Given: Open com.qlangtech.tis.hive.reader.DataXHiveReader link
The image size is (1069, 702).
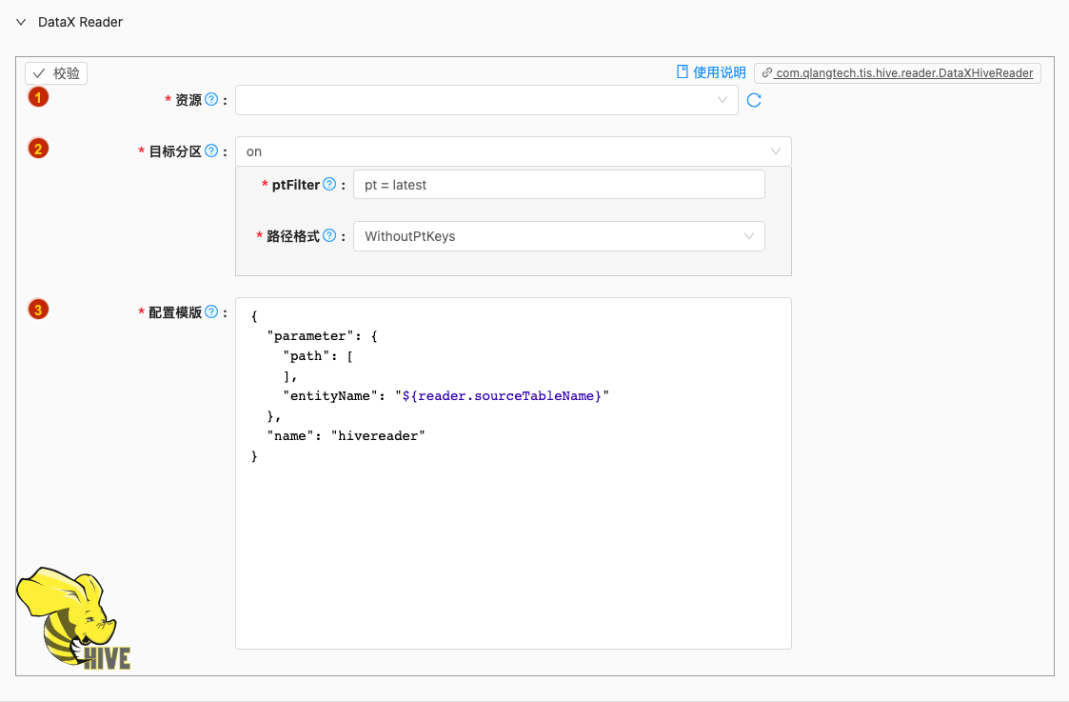Looking at the screenshot, I should (x=898, y=73).
